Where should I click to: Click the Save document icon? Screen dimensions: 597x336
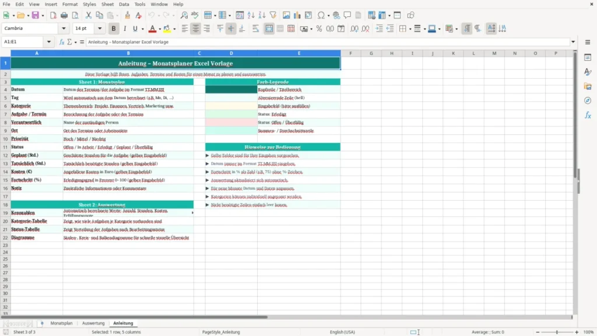tap(36, 15)
